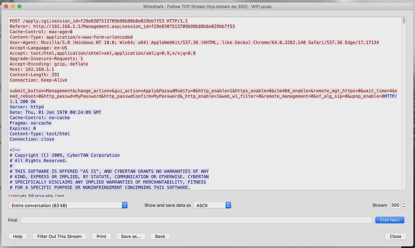
Task: Click the POST /apply.cgi request line
Action: 99,21
